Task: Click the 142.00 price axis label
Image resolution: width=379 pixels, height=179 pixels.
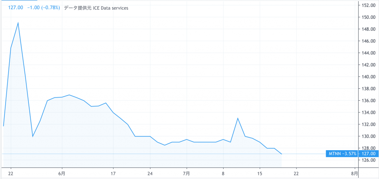Action: (368, 65)
